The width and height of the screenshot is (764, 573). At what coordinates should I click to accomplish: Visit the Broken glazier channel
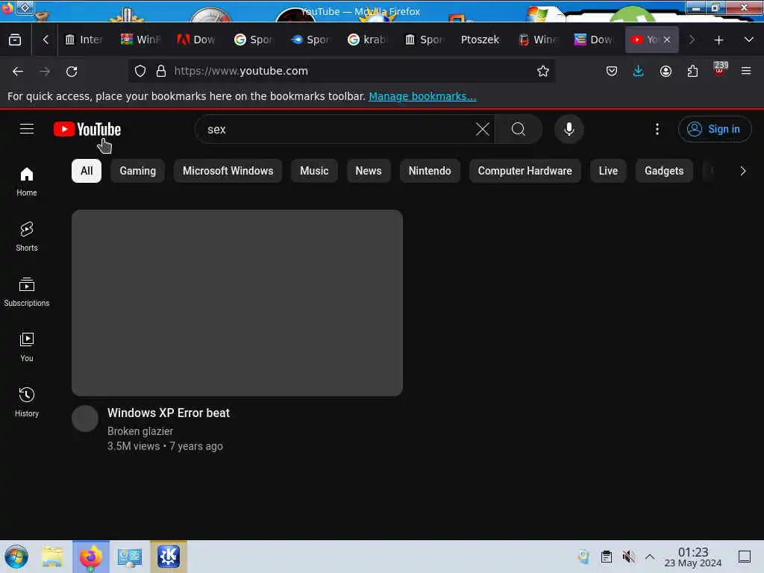tap(140, 431)
